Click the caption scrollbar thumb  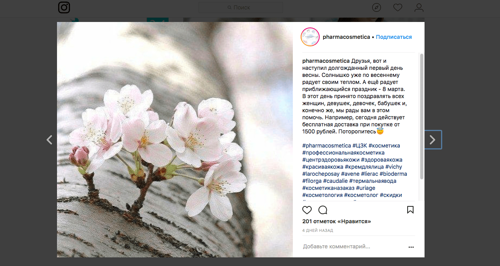tap(422, 117)
